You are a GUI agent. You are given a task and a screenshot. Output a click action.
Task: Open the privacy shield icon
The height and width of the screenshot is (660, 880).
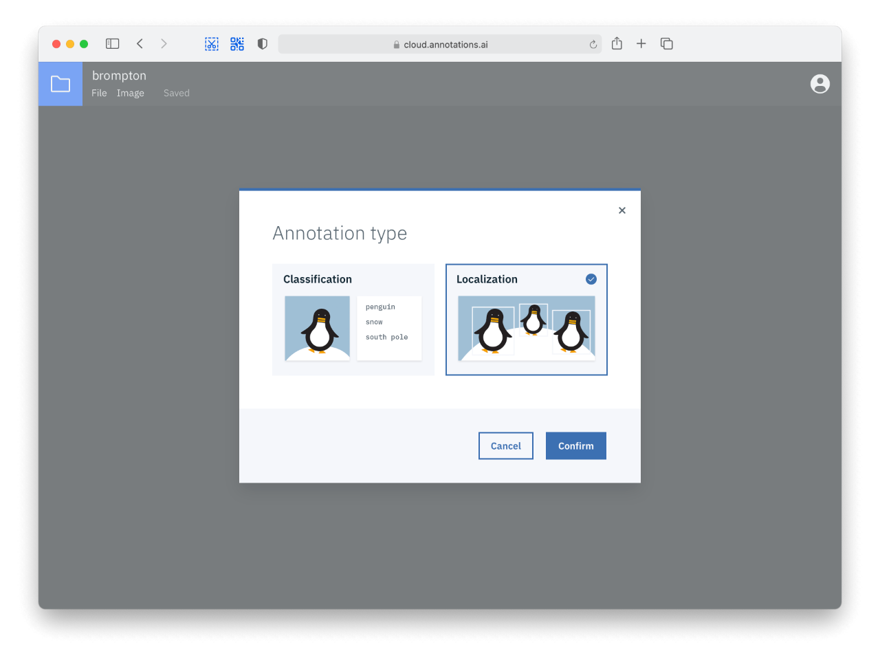click(x=262, y=44)
